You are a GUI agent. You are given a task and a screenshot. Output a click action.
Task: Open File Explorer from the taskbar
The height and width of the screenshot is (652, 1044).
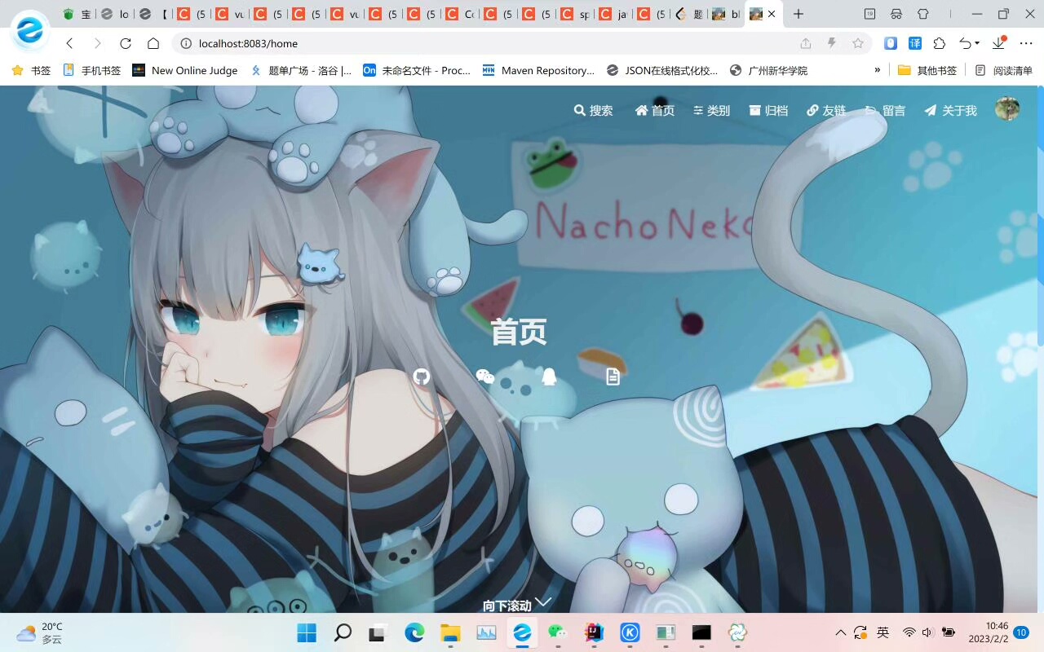pyautogui.click(x=450, y=632)
